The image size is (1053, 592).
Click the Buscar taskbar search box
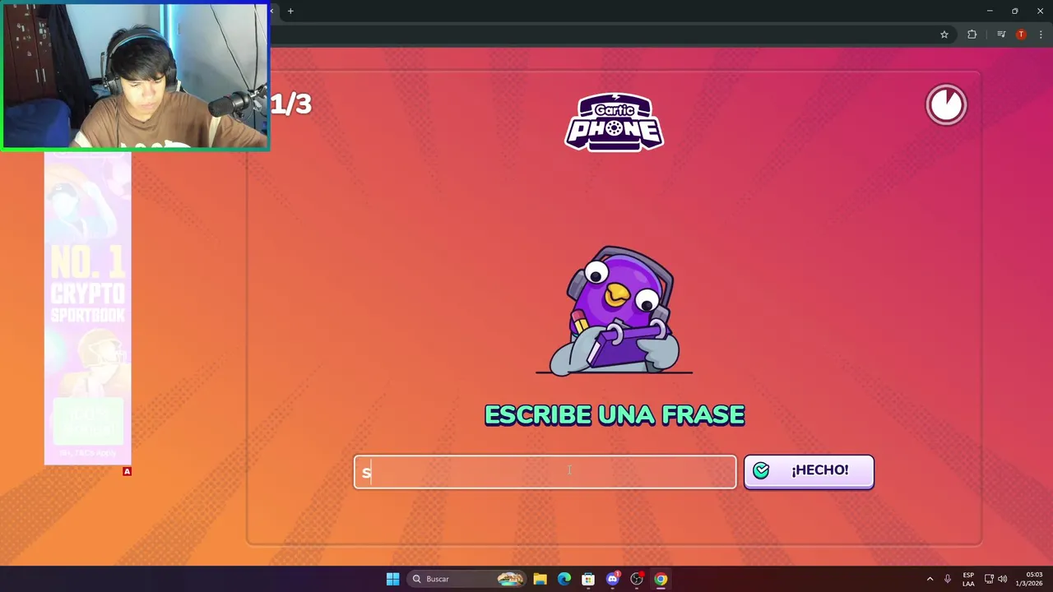click(x=466, y=579)
